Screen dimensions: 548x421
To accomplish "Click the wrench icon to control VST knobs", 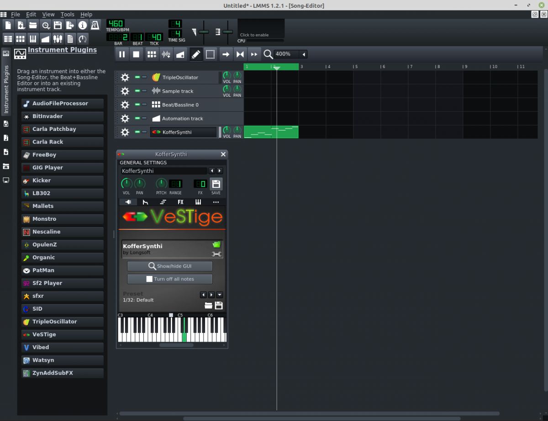I will pos(216,255).
